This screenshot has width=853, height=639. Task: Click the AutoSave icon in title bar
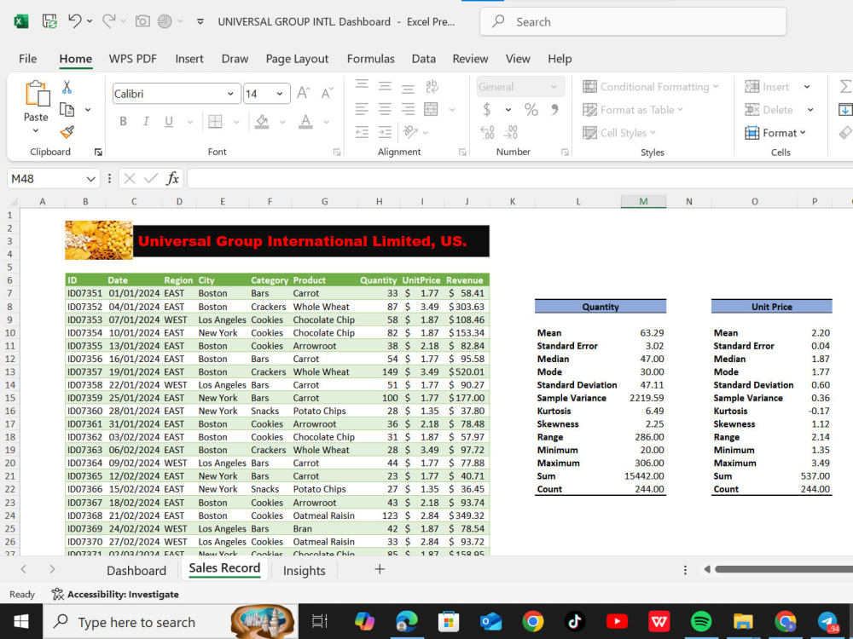click(x=49, y=22)
